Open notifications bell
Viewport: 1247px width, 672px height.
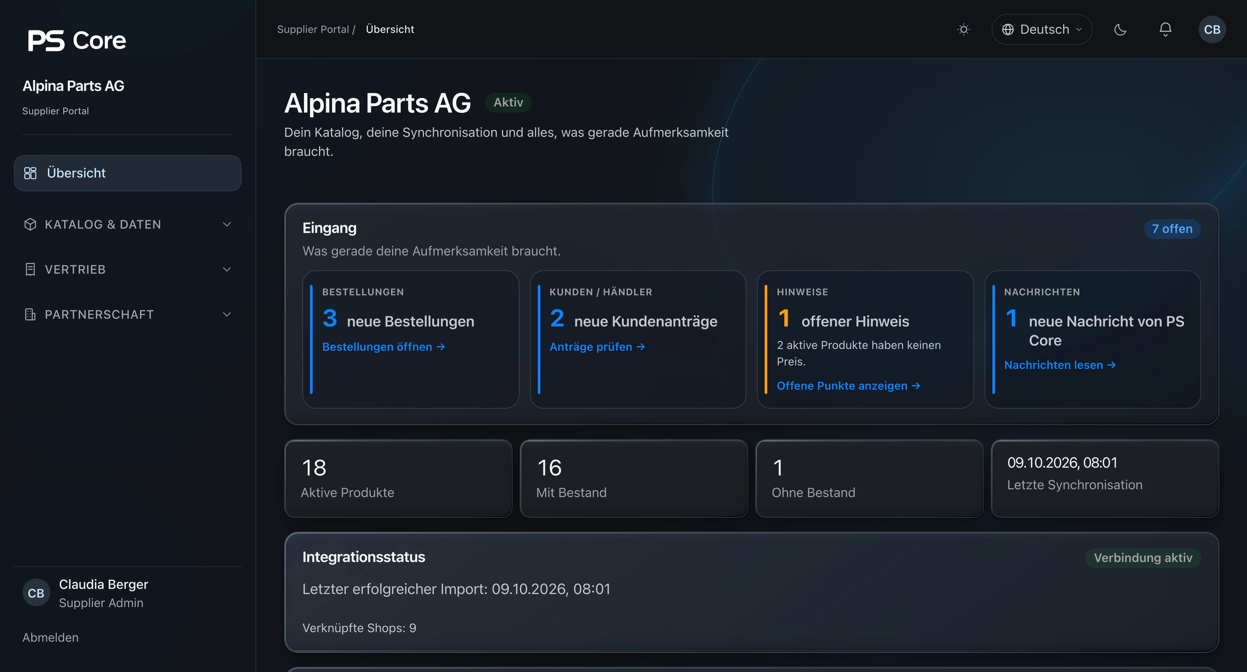[1165, 29]
